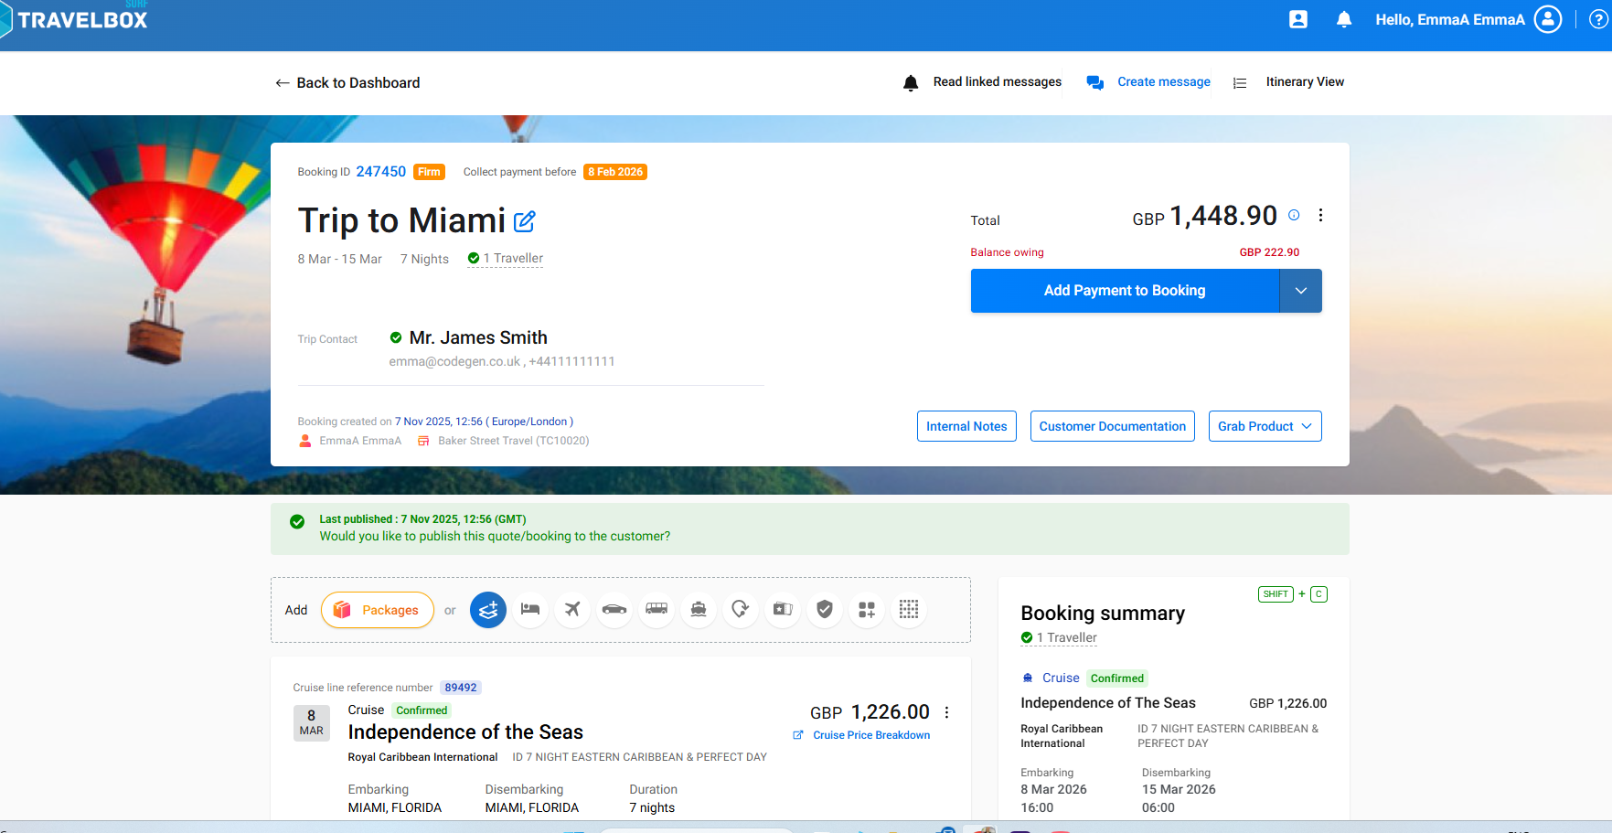Click the blue multi-product layers icon
This screenshot has height=833, width=1612.
click(x=488, y=610)
